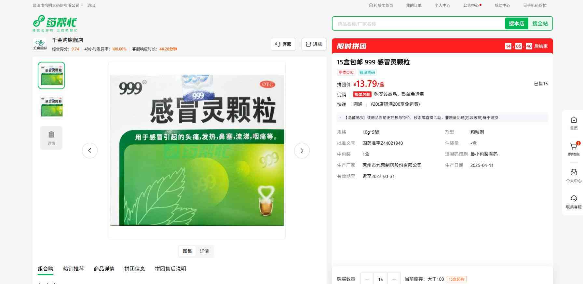Switch image viewer to 详情 view
This screenshot has height=284, width=583.
(x=204, y=251)
